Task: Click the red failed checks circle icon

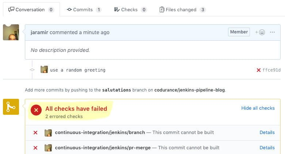Action: pos(36,110)
